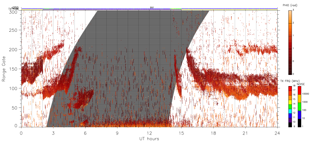Click the CPID label at top left
This screenshot has height=144, width=312.
[x=15, y=7]
